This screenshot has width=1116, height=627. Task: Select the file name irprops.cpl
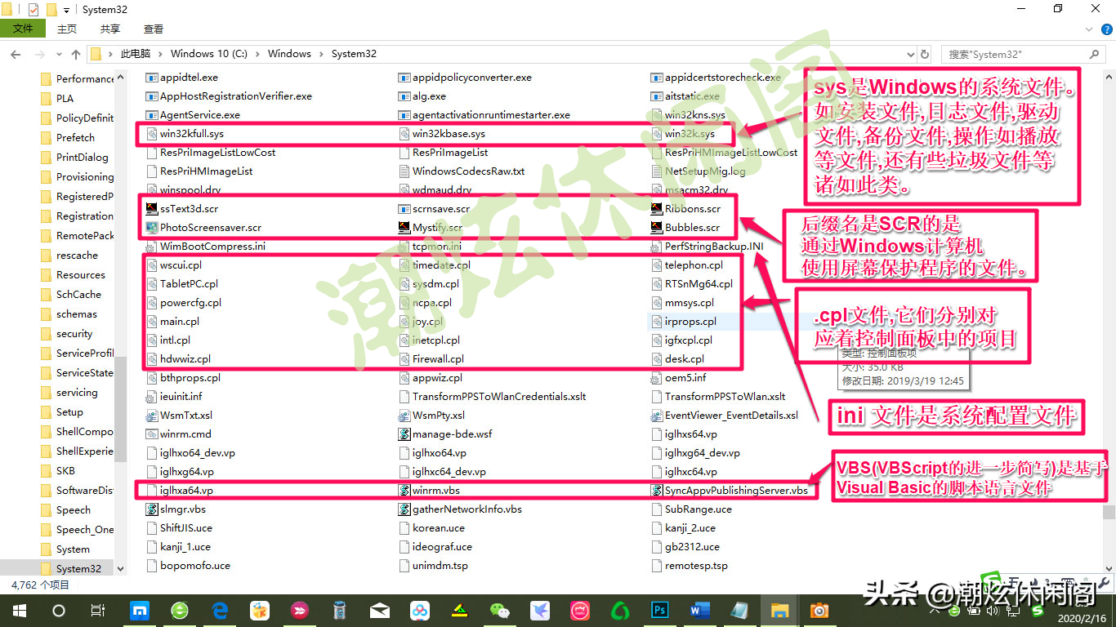[x=690, y=322]
